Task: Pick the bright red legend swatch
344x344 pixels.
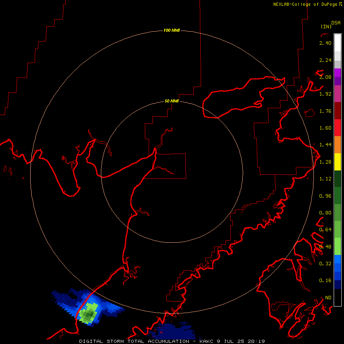Action: tap(338, 128)
